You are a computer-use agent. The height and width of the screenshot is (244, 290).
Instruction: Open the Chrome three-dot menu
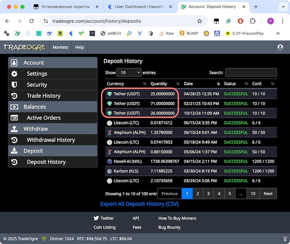click(282, 21)
